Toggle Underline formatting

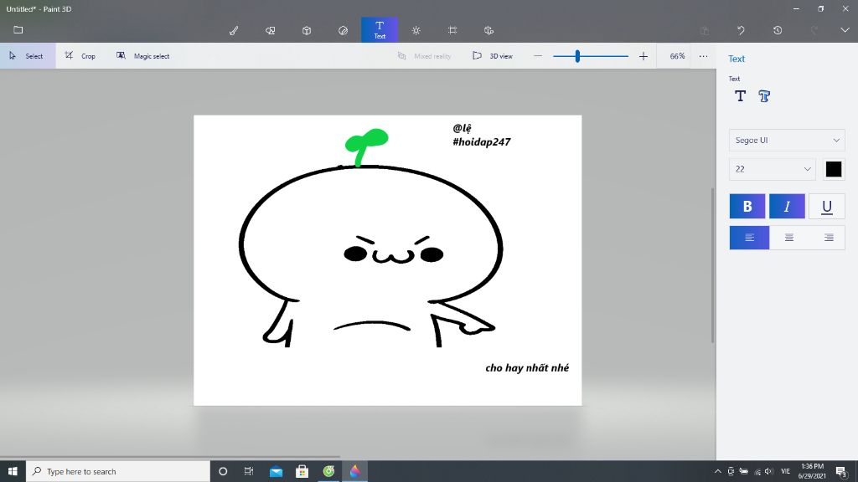(827, 206)
